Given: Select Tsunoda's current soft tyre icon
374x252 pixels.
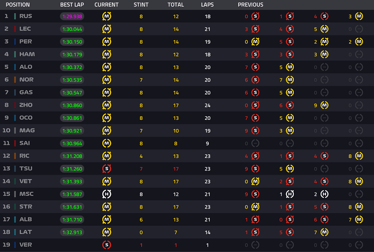Looking at the screenshot, I should [106, 169].
